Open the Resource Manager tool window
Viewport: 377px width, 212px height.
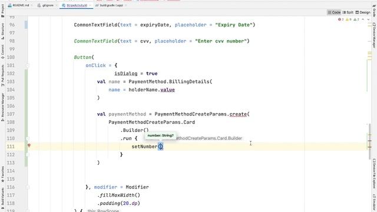2,107
